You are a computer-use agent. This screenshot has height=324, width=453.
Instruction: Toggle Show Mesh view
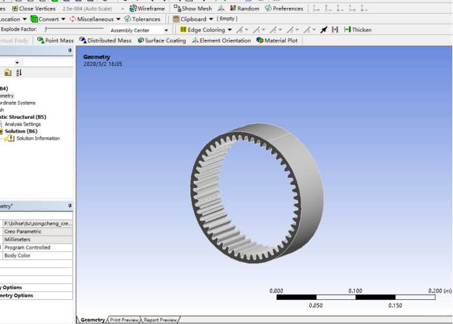(193, 8)
